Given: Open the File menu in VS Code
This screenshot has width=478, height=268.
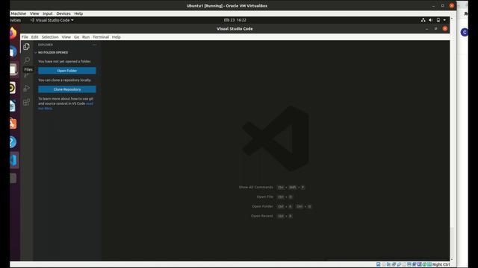Looking at the screenshot, I should coord(25,37).
